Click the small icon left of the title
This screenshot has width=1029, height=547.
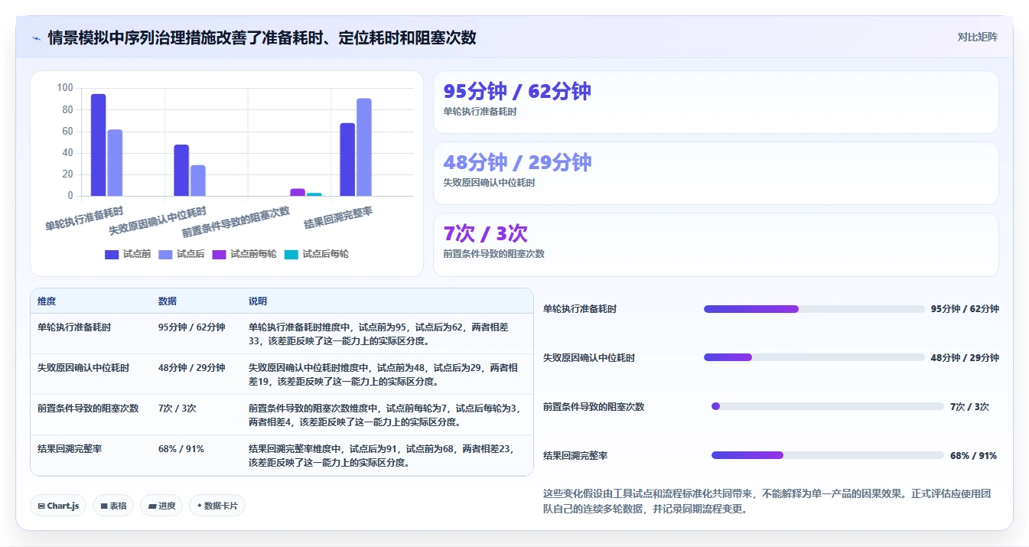point(36,38)
